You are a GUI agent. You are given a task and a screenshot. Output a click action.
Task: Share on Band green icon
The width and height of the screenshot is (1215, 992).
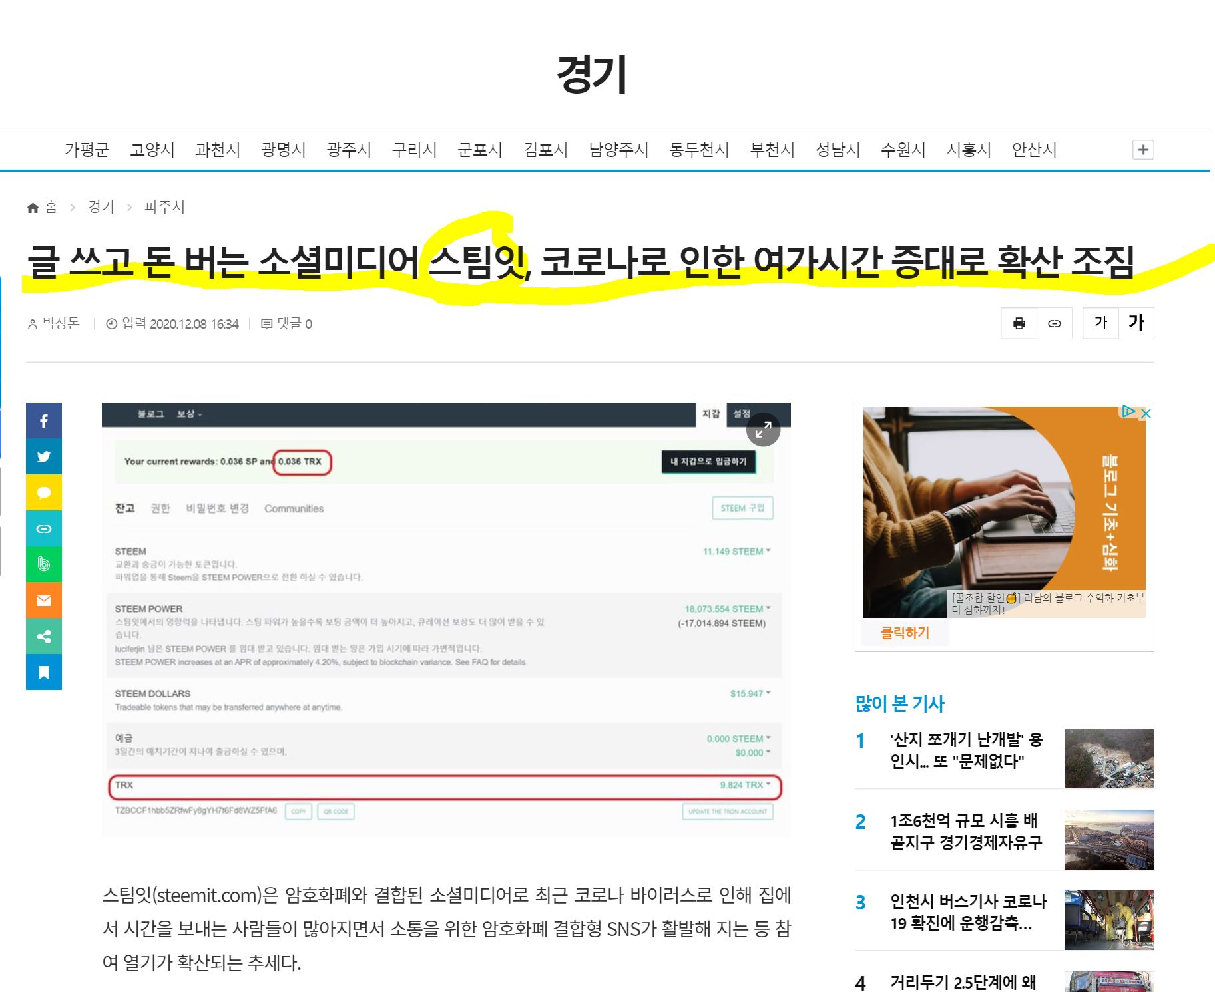coord(44,564)
